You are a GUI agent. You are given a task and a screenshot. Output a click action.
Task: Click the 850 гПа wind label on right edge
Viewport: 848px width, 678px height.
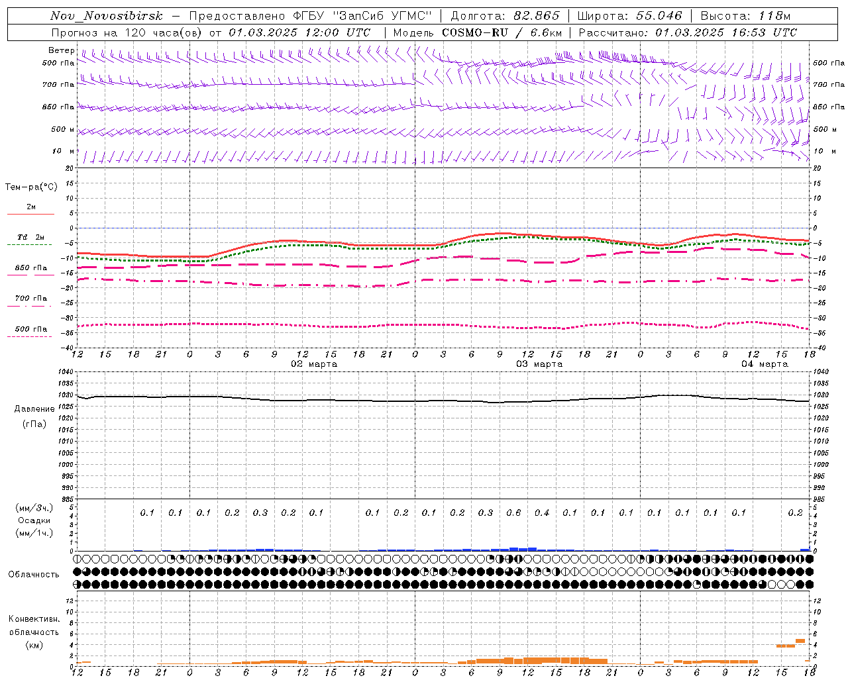(x=829, y=107)
